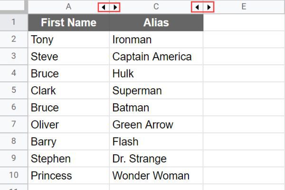Select the cell containing Hulk

click(156, 73)
